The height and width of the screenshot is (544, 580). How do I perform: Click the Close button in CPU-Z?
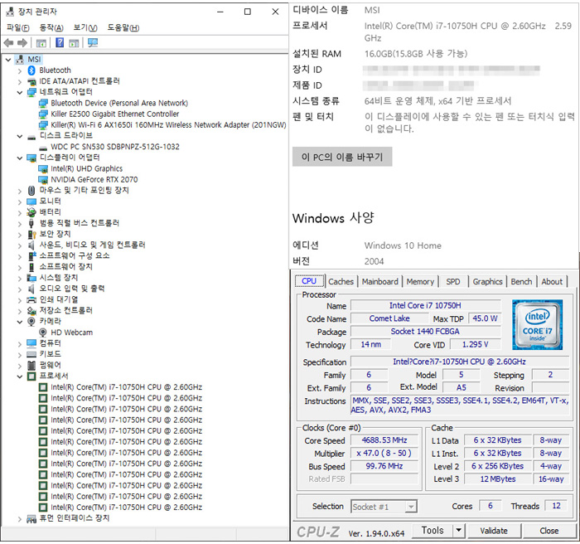549,531
